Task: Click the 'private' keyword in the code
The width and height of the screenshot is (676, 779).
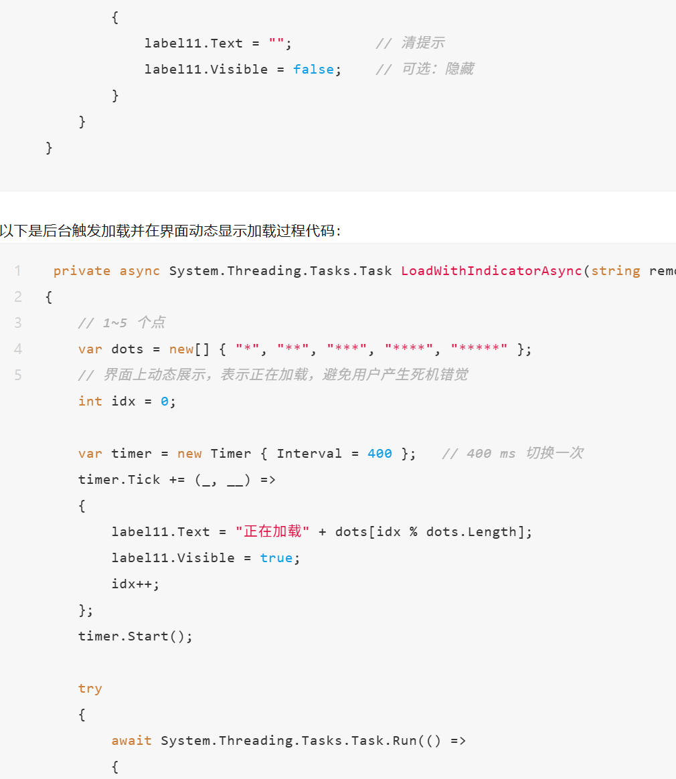Action: tap(82, 271)
